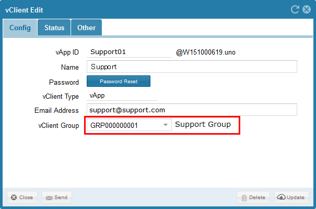Click the trash icon on the Delete button
The image size is (316, 209).
pos(244,198)
